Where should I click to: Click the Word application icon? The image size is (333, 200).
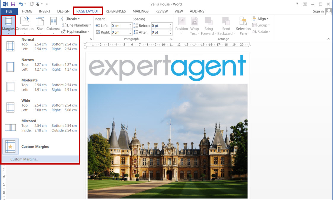coord(5,4)
